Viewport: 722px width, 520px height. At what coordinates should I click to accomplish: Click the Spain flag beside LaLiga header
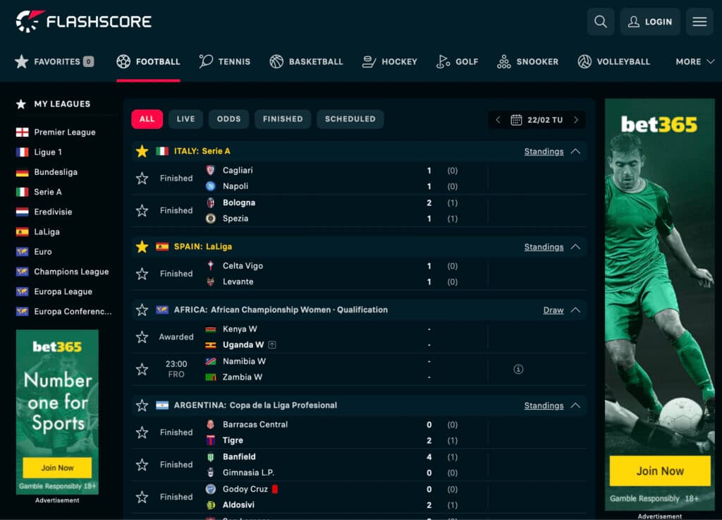(162, 246)
